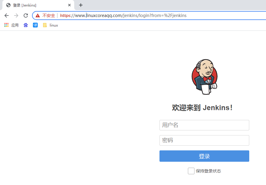Open the 应用 apps grid bookmark
Screen dimensions: 266x185
[11, 25]
